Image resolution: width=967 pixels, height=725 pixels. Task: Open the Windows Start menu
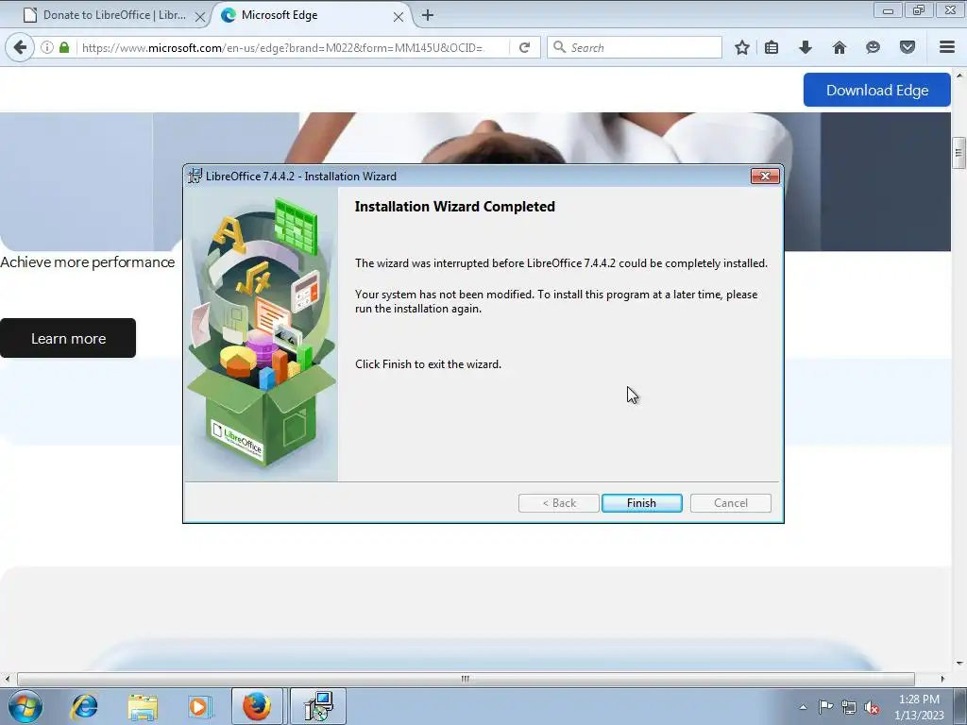tap(25, 706)
